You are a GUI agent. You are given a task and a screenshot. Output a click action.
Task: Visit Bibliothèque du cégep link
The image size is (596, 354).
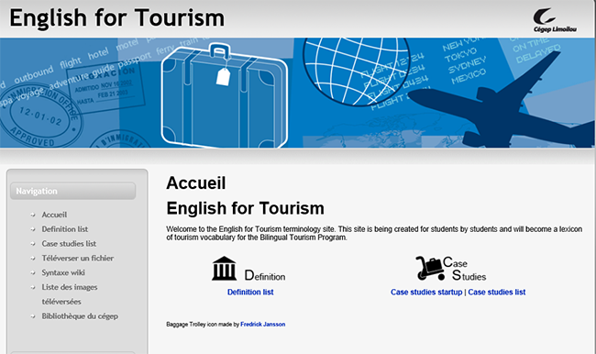[80, 316]
